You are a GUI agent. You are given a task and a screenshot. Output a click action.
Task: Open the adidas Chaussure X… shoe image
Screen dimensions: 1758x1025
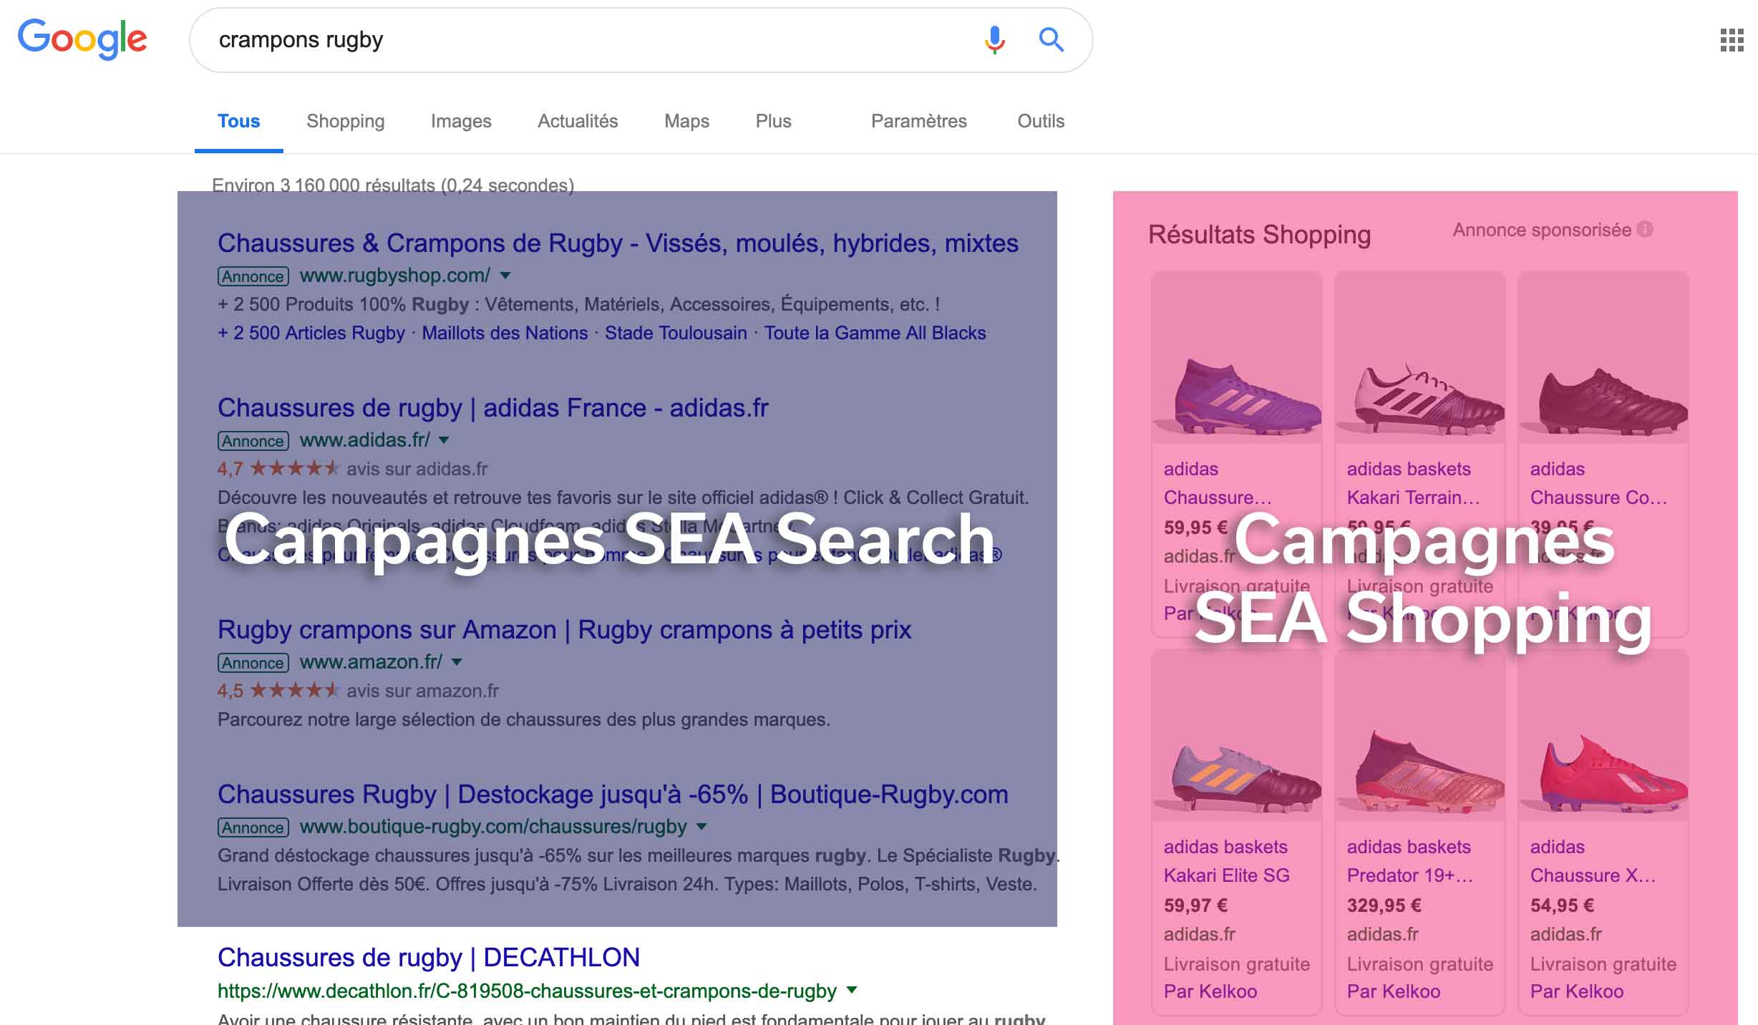[x=1603, y=736]
